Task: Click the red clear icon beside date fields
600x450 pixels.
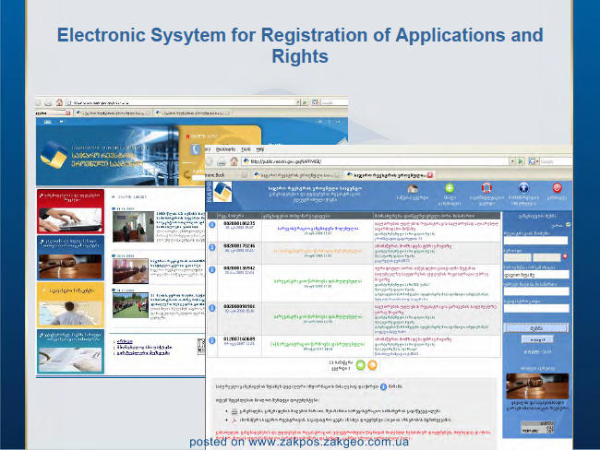Action: (565, 256)
